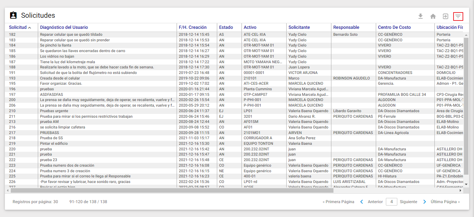Sort by Diagnóstico del Usuario column
This screenshot has height=217, width=474.
(x=64, y=27)
